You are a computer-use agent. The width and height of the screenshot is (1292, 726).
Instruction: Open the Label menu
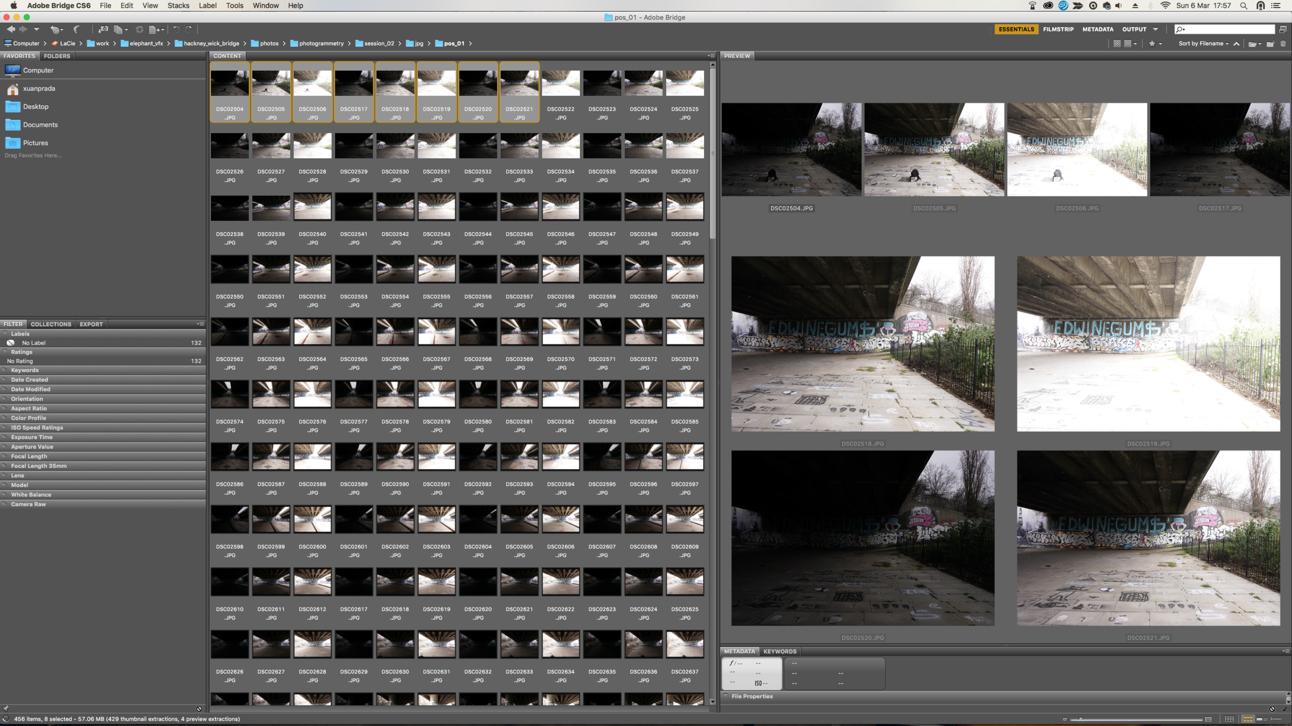tap(207, 6)
